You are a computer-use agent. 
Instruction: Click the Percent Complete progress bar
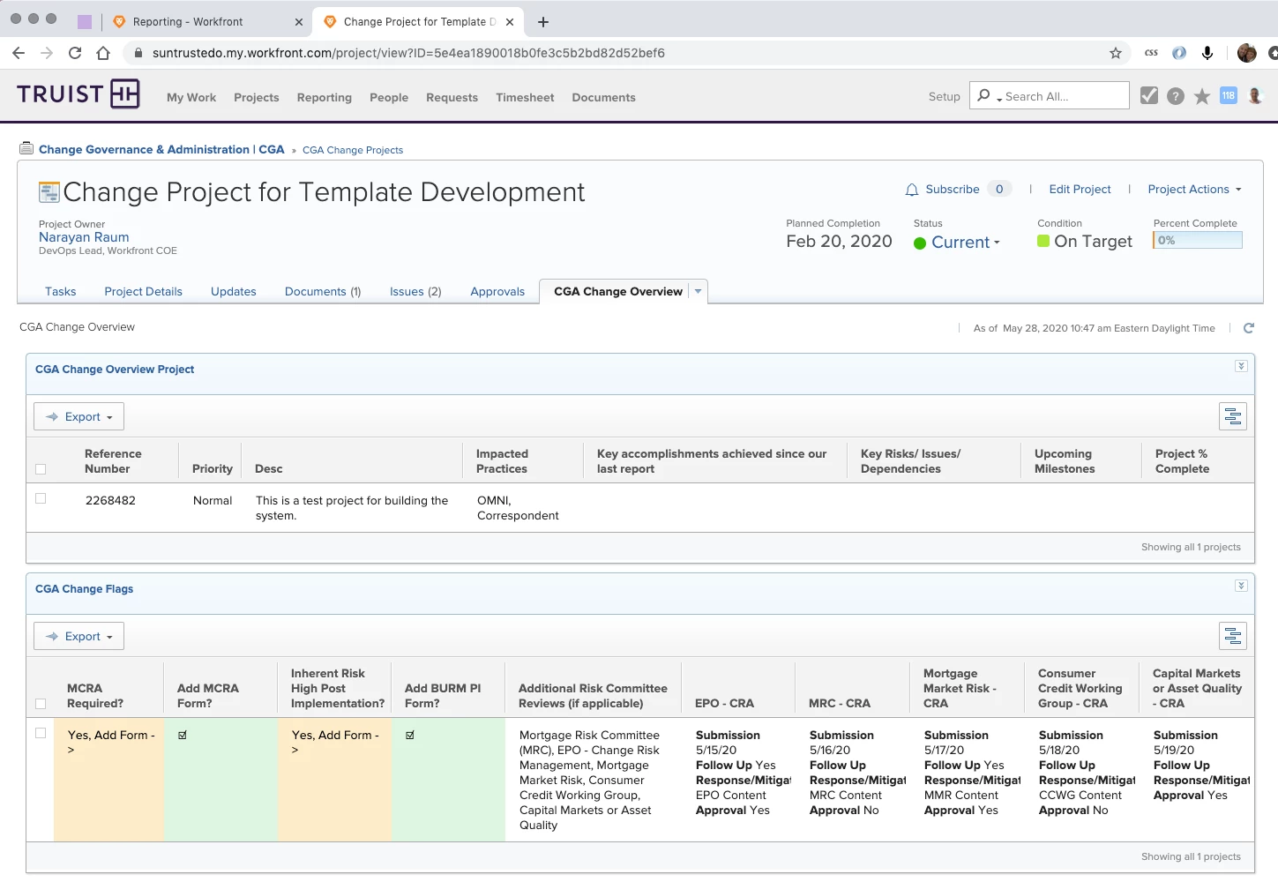tap(1198, 240)
